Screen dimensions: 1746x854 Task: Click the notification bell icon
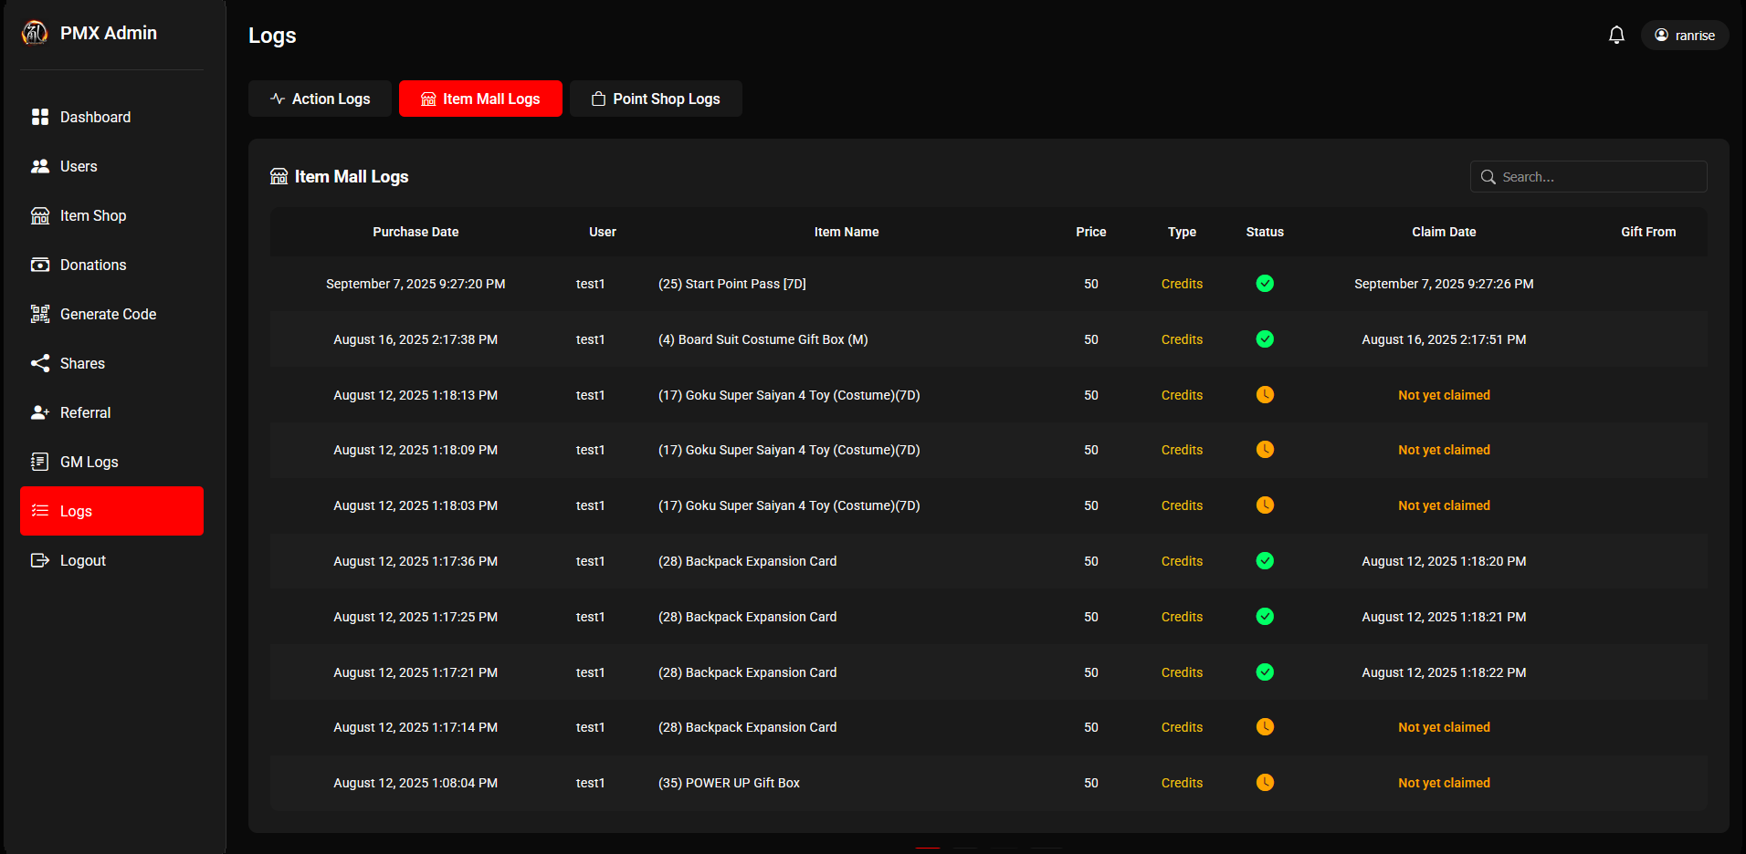pyautogui.click(x=1616, y=36)
